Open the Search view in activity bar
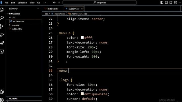The width and height of the screenshot is (182, 102). 2,18
